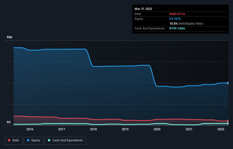
Task: Select the 2022 x-axis label
Action: coord(221,129)
